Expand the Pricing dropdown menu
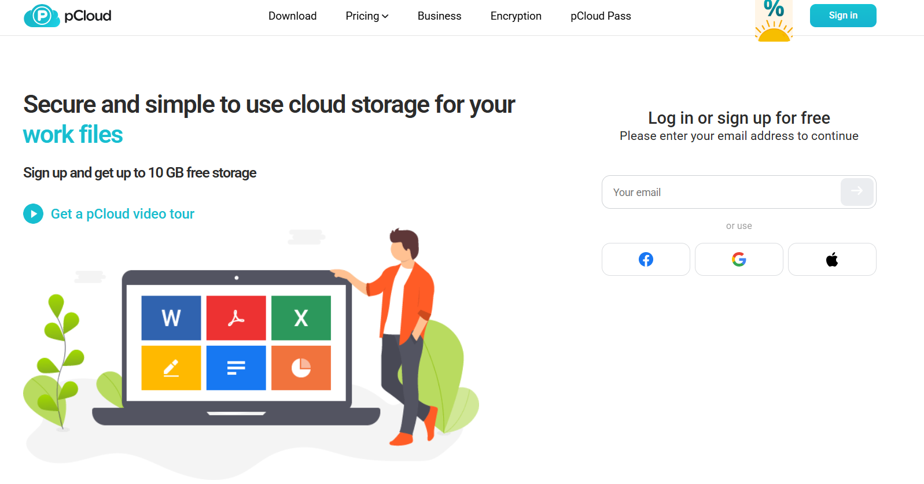The width and height of the screenshot is (924, 484). pos(367,16)
